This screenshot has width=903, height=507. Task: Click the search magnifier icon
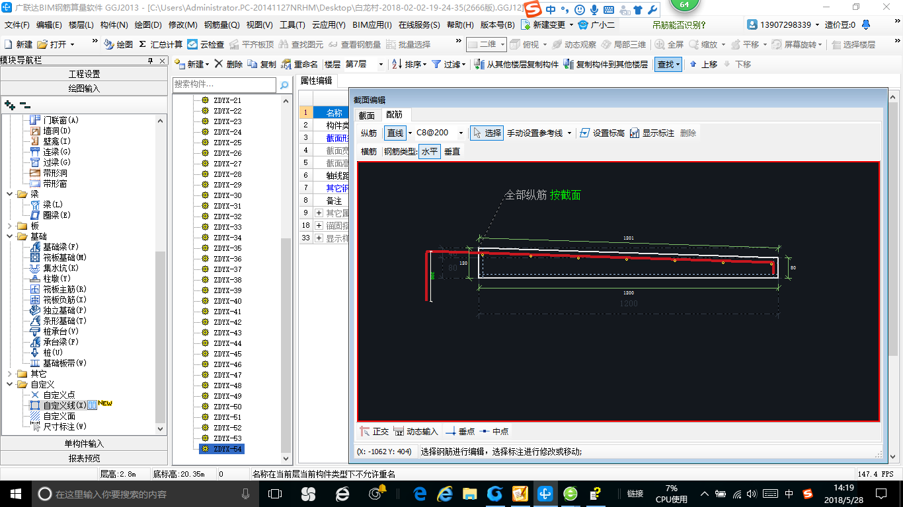click(284, 85)
